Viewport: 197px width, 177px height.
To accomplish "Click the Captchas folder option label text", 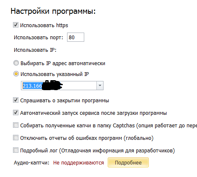I will pyautogui.click(x=109, y=126).
